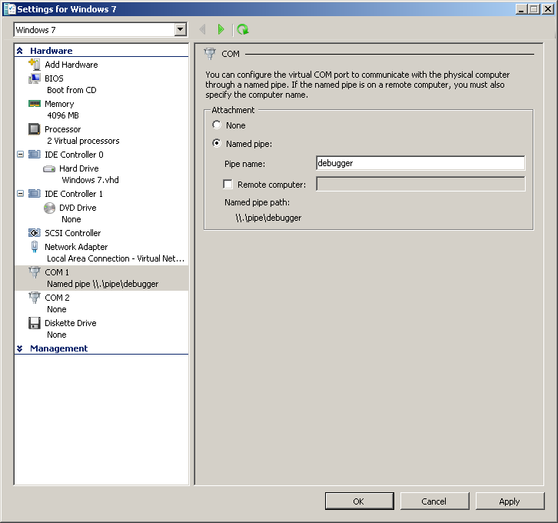Click the Add Hardware icon
This screenshot has width=558, height=523.
click(35, 65)
